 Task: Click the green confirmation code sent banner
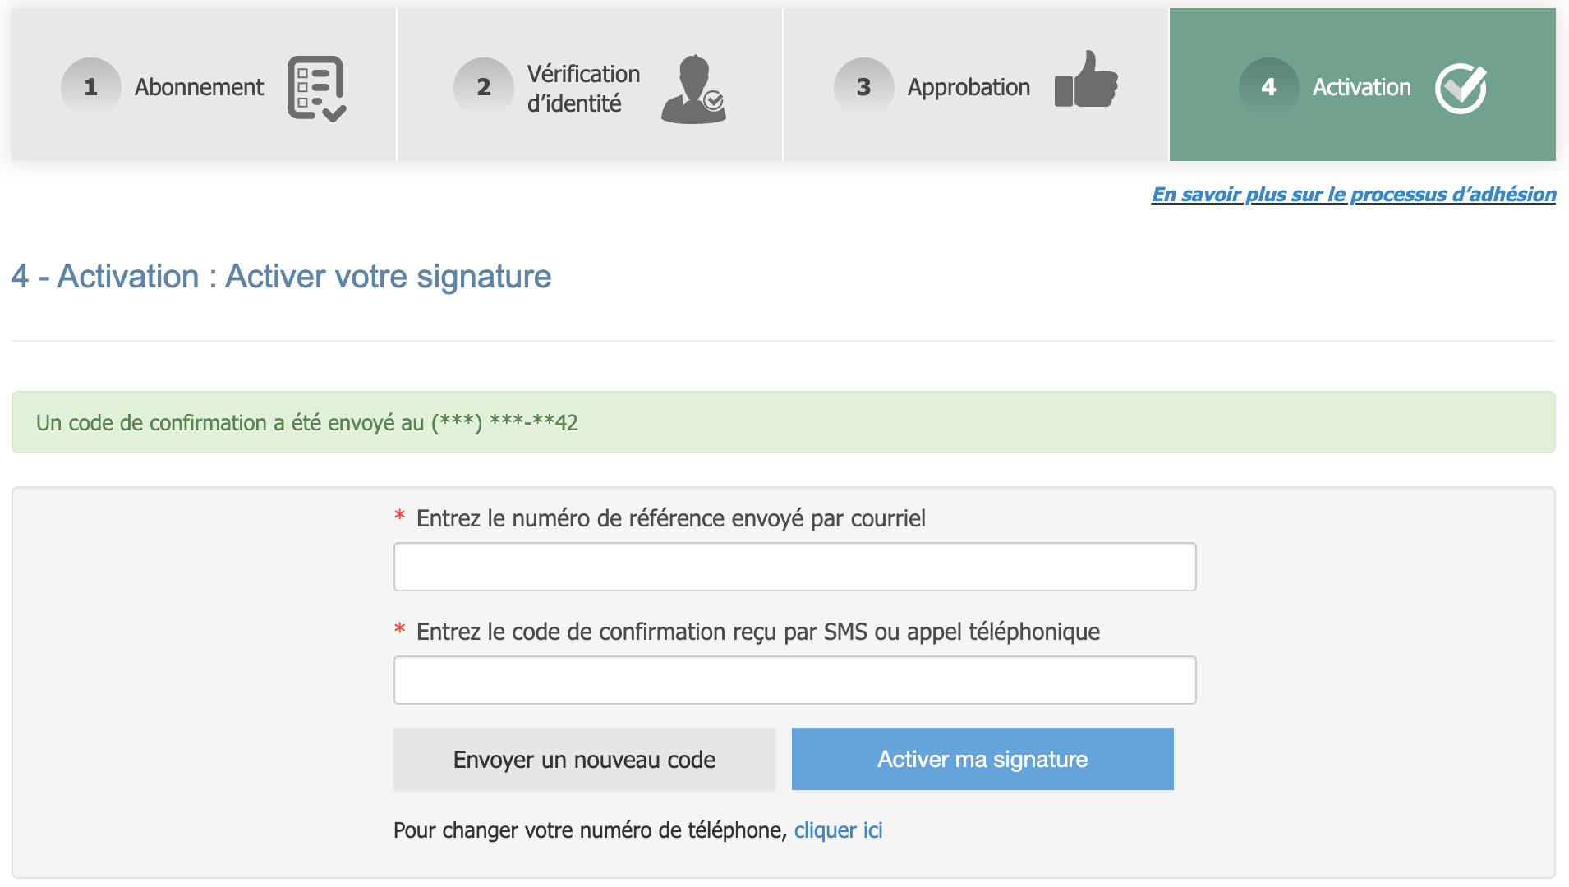pyautogui.click(x=783, y=422)
